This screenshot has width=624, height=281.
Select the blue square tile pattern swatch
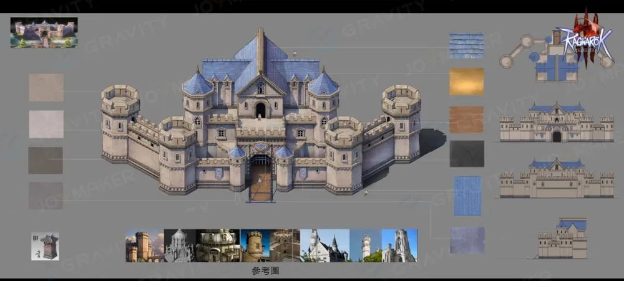[466, 196]
